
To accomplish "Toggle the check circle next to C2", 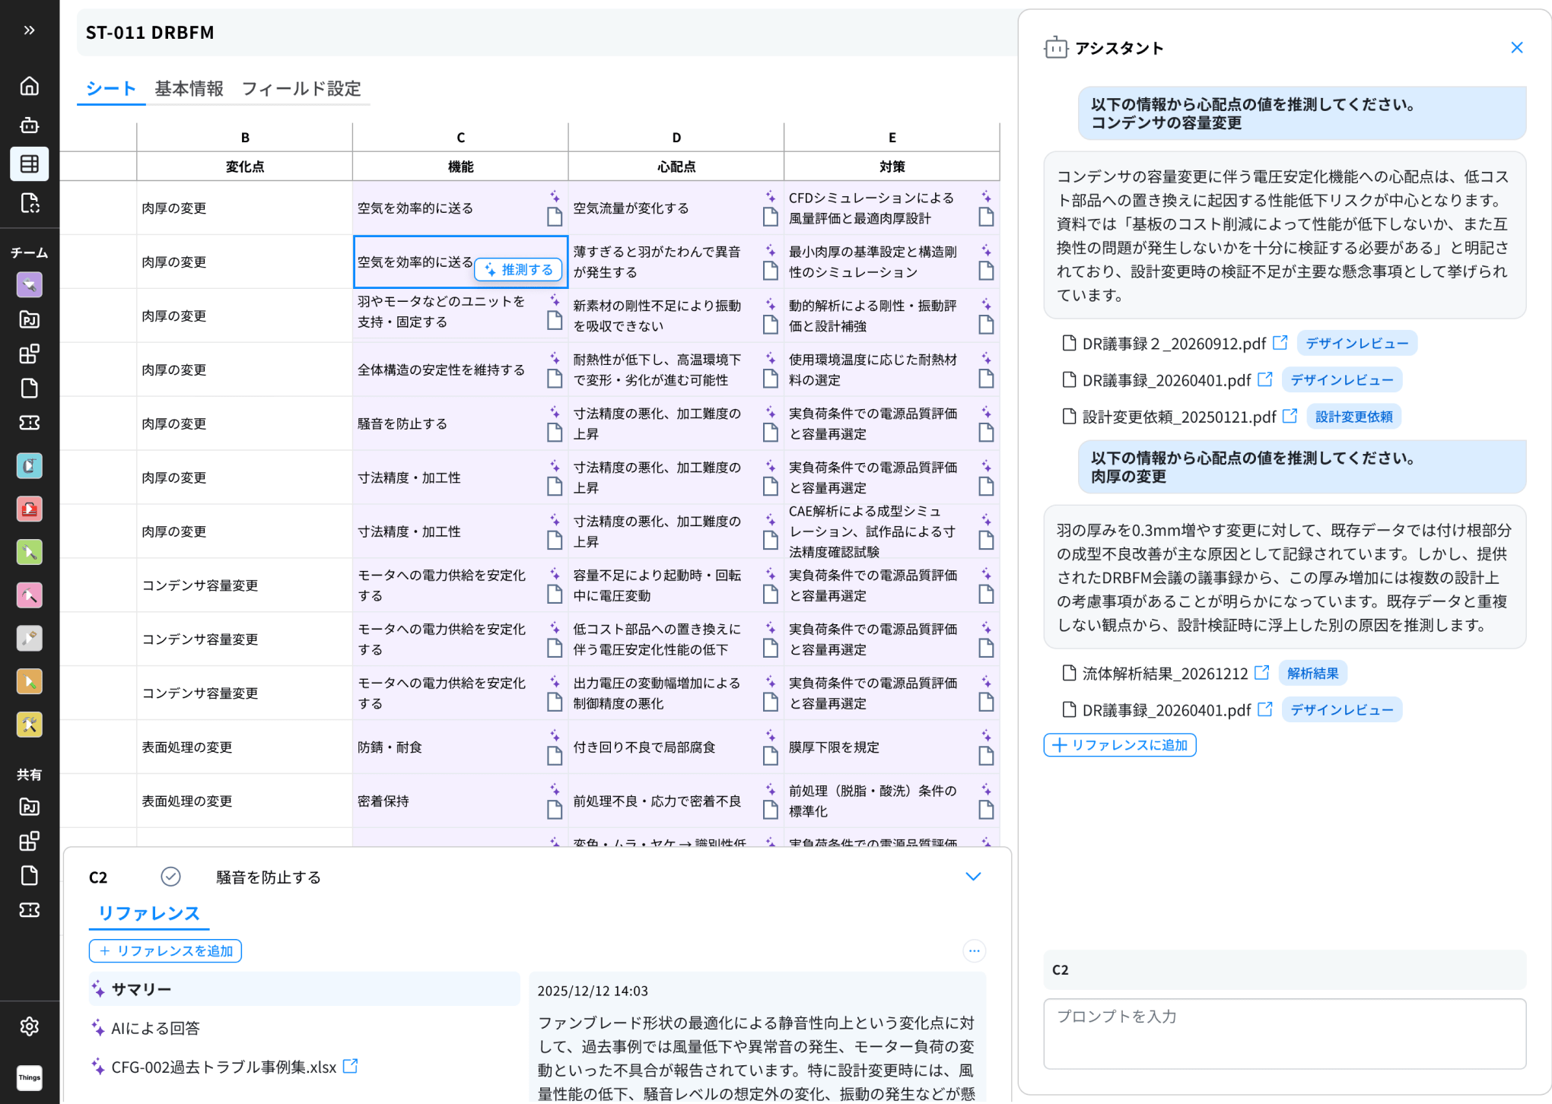I will (170, 877).
